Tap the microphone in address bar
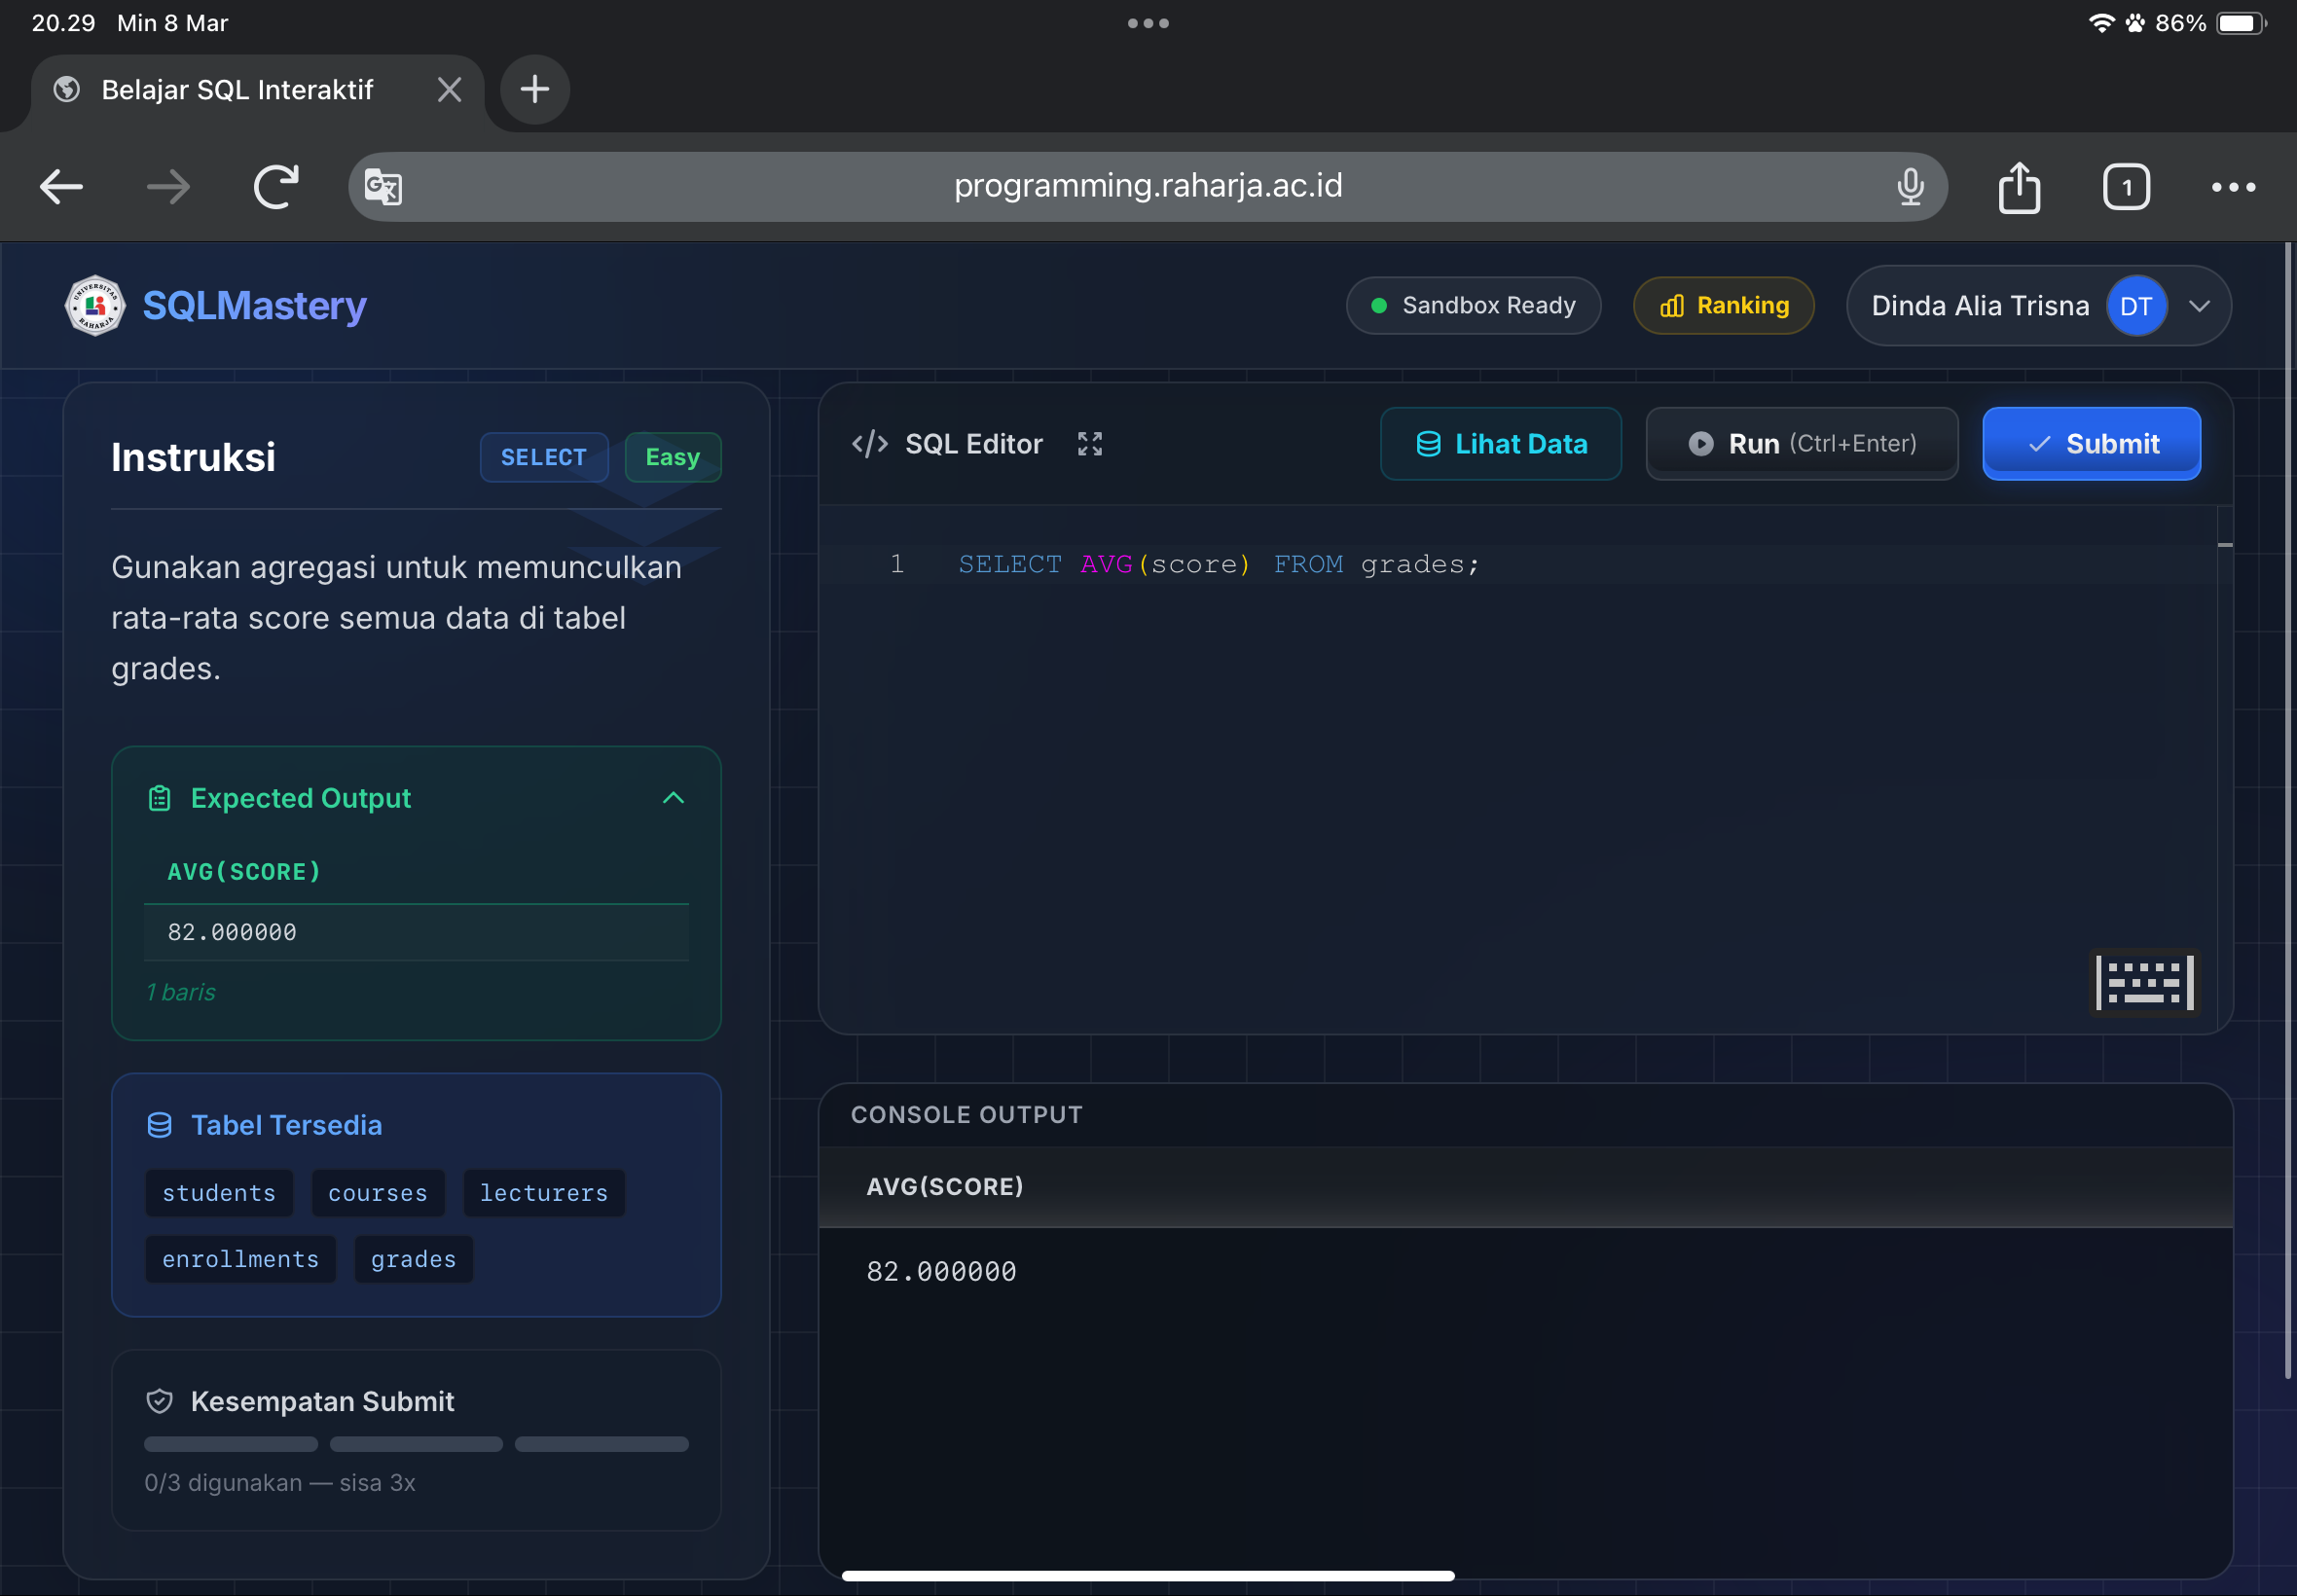 1909,187
